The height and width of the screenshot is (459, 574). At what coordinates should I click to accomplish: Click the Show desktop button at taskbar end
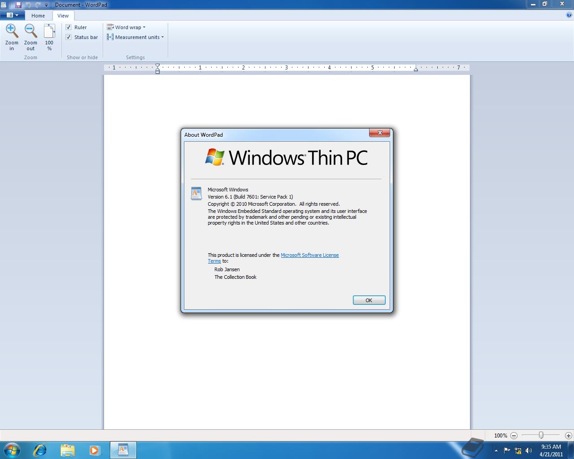(x=571, y=450)
